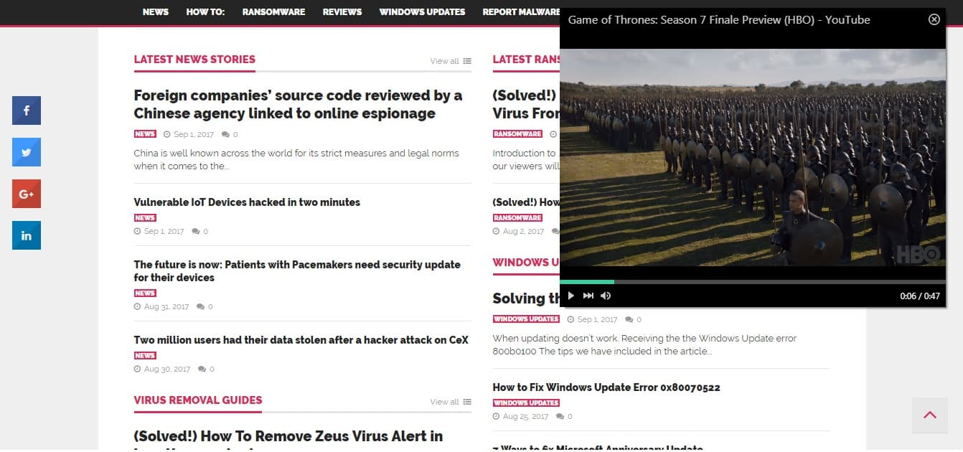Image resolution: width=963 pixels, height=452 pixels.
Task: Close the YouTube popup player
Action: click(934, 19)
